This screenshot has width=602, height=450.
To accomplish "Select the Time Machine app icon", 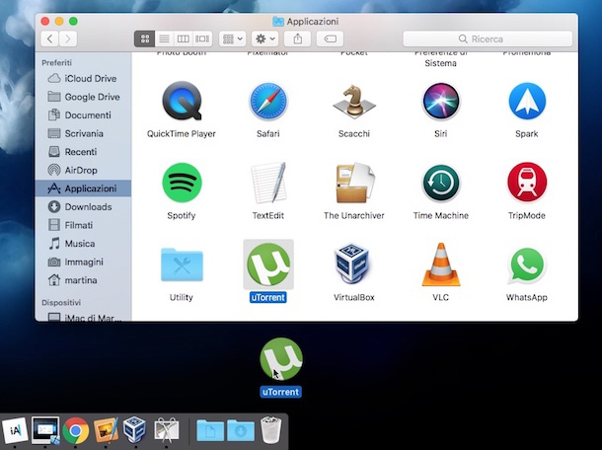I will click(441, 184).
